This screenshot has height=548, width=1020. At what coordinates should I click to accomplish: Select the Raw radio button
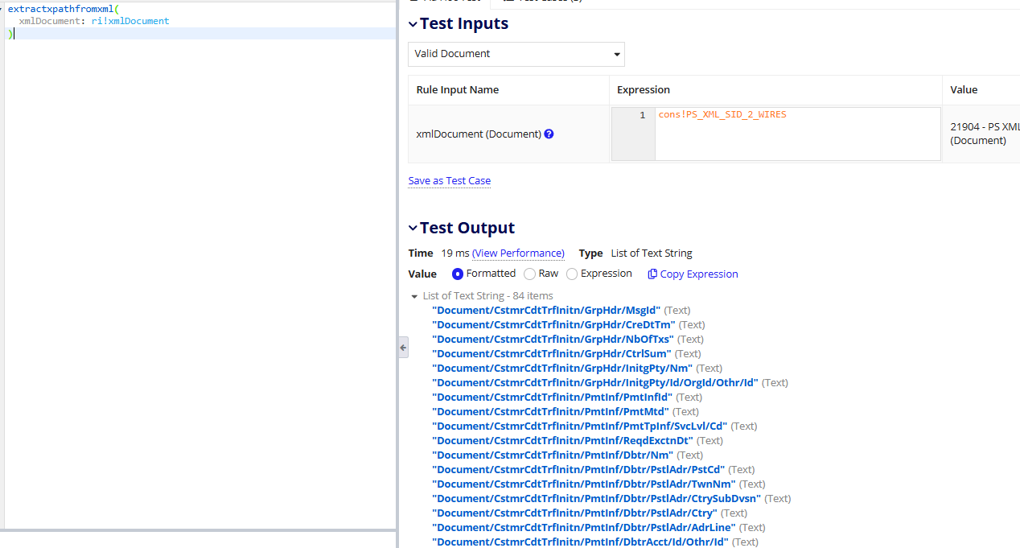click(529, 274)
